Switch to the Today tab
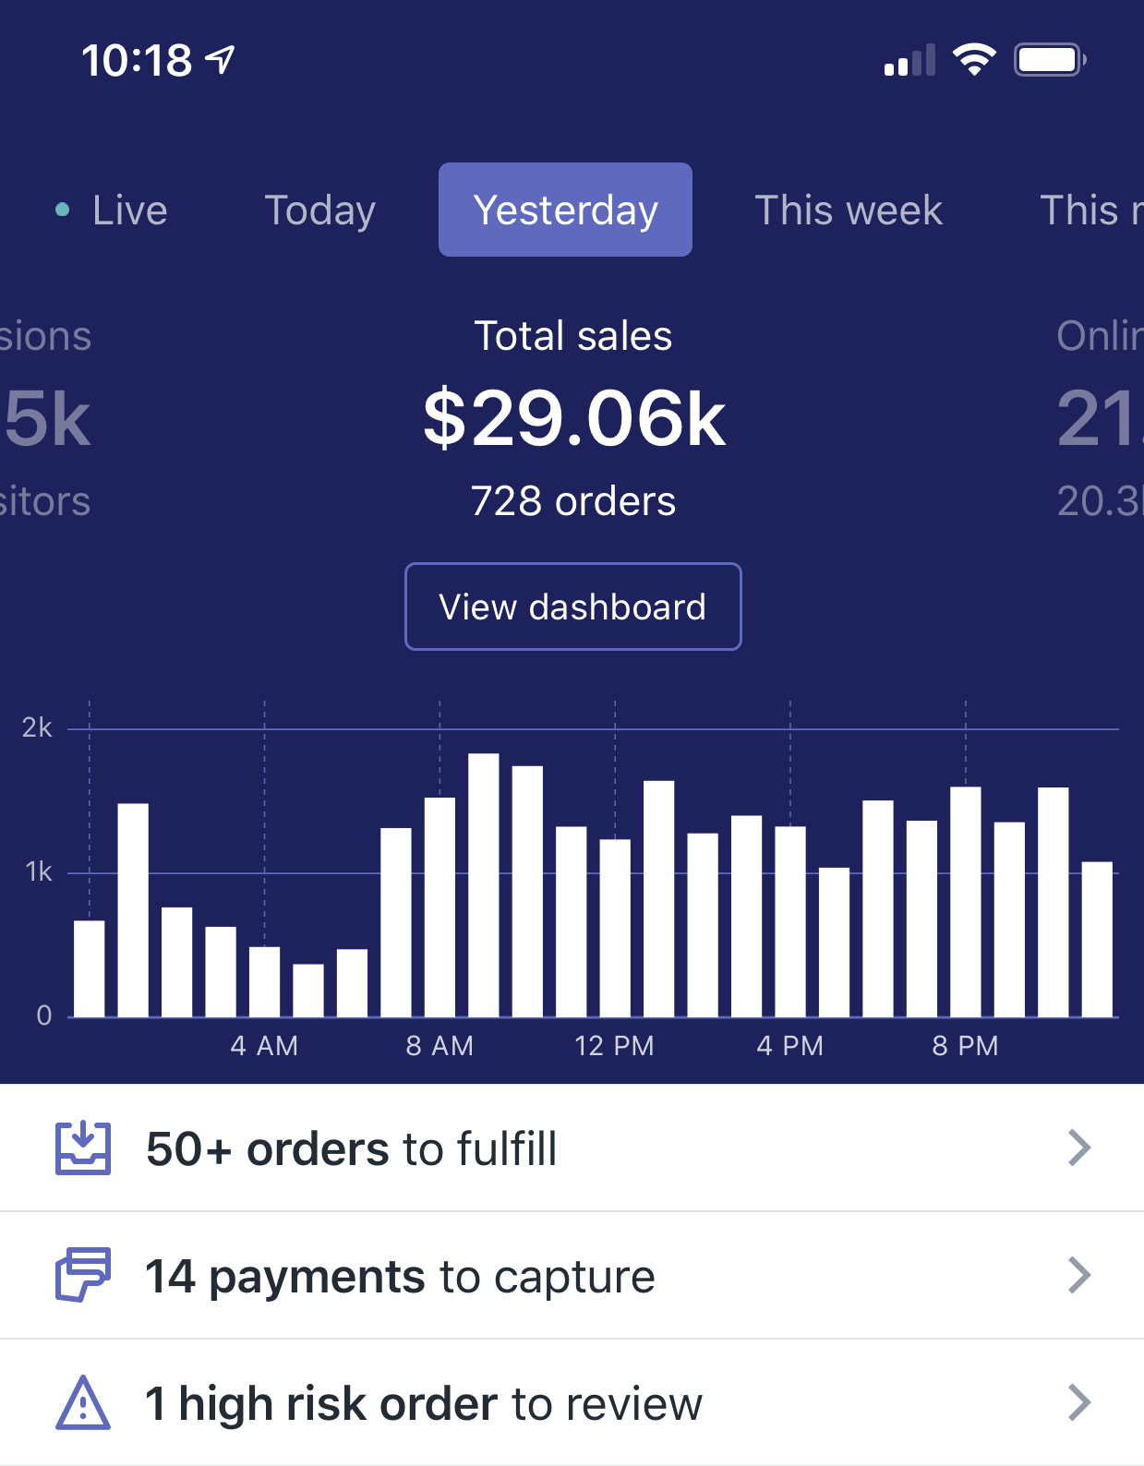1144x1466 pixels. pyautogui.click(x=319, y=210)
